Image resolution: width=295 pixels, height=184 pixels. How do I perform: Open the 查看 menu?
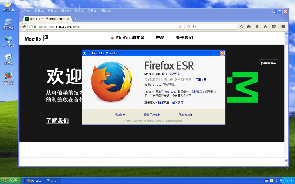[x=52, y=11]
